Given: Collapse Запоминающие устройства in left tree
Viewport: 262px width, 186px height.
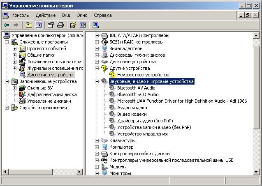Looking at the screenshot, I should coord(7,81).
